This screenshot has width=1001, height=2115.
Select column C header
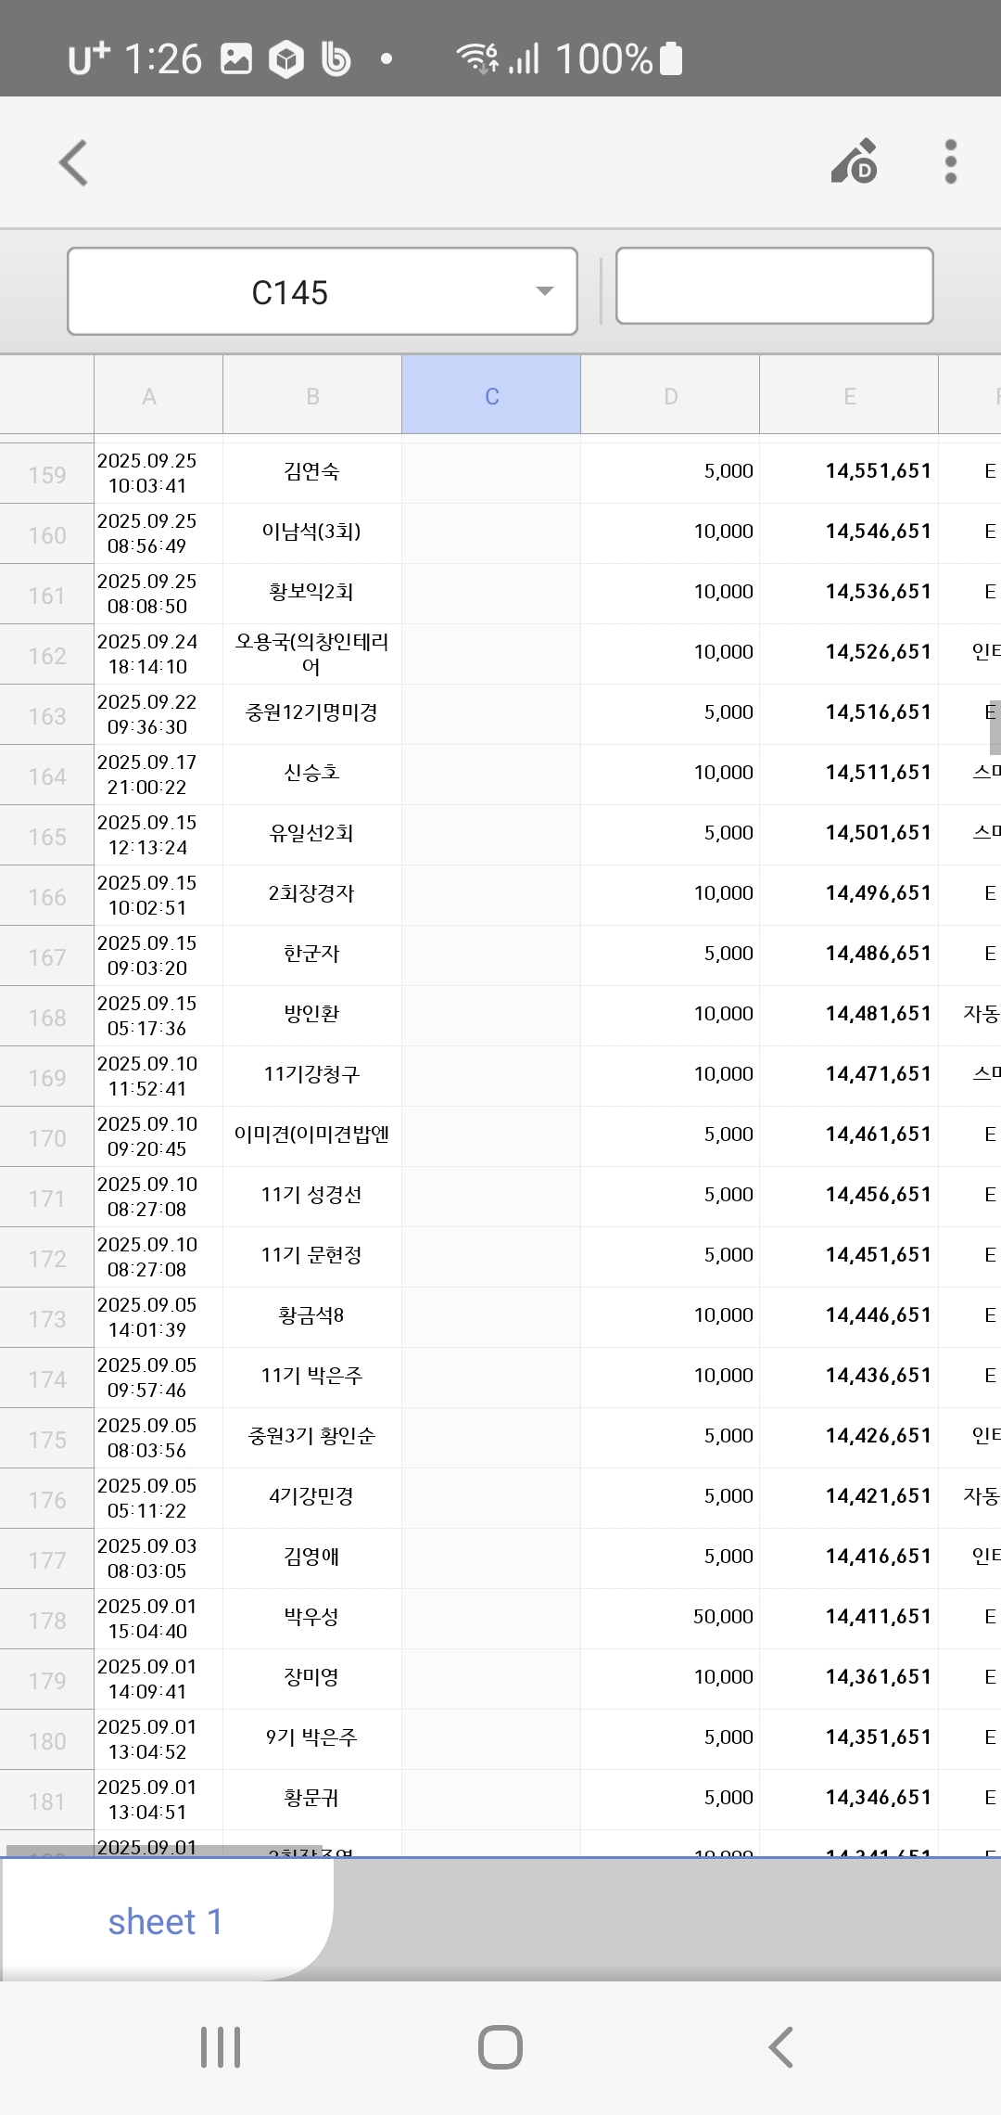491,396
